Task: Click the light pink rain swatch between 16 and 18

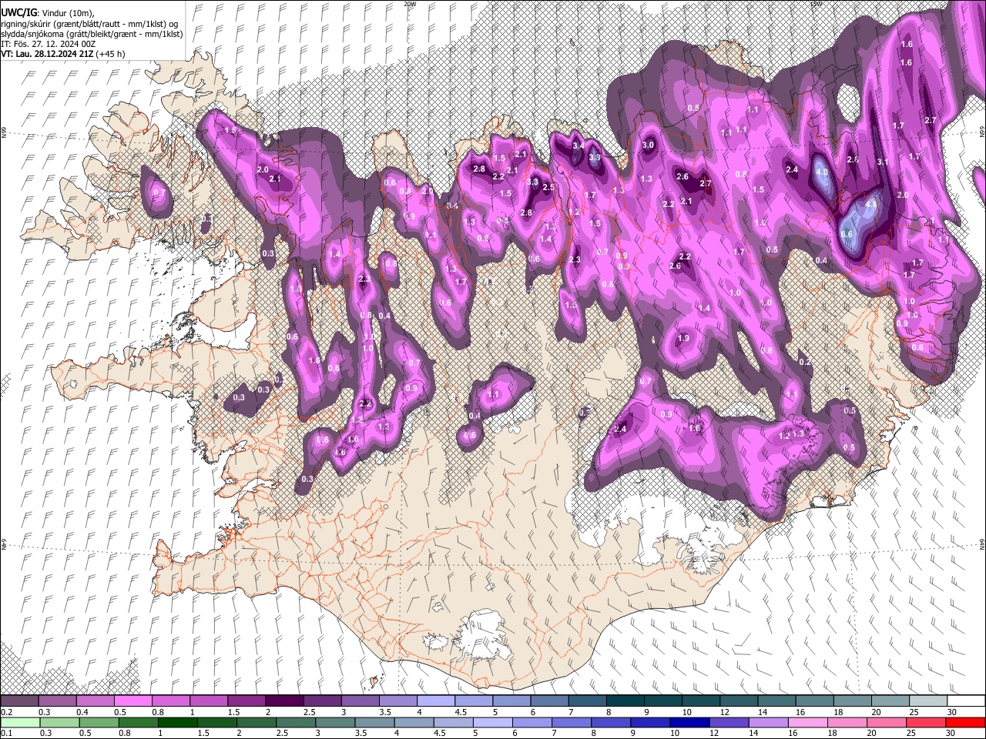Action: pos(808,722)
